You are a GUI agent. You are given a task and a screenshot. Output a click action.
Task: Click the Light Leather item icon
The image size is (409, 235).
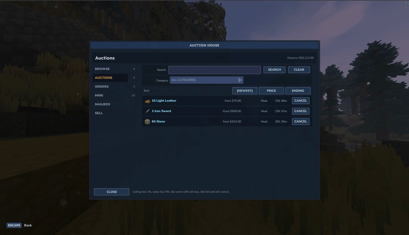pyautogui.click(x=147, y=101)
